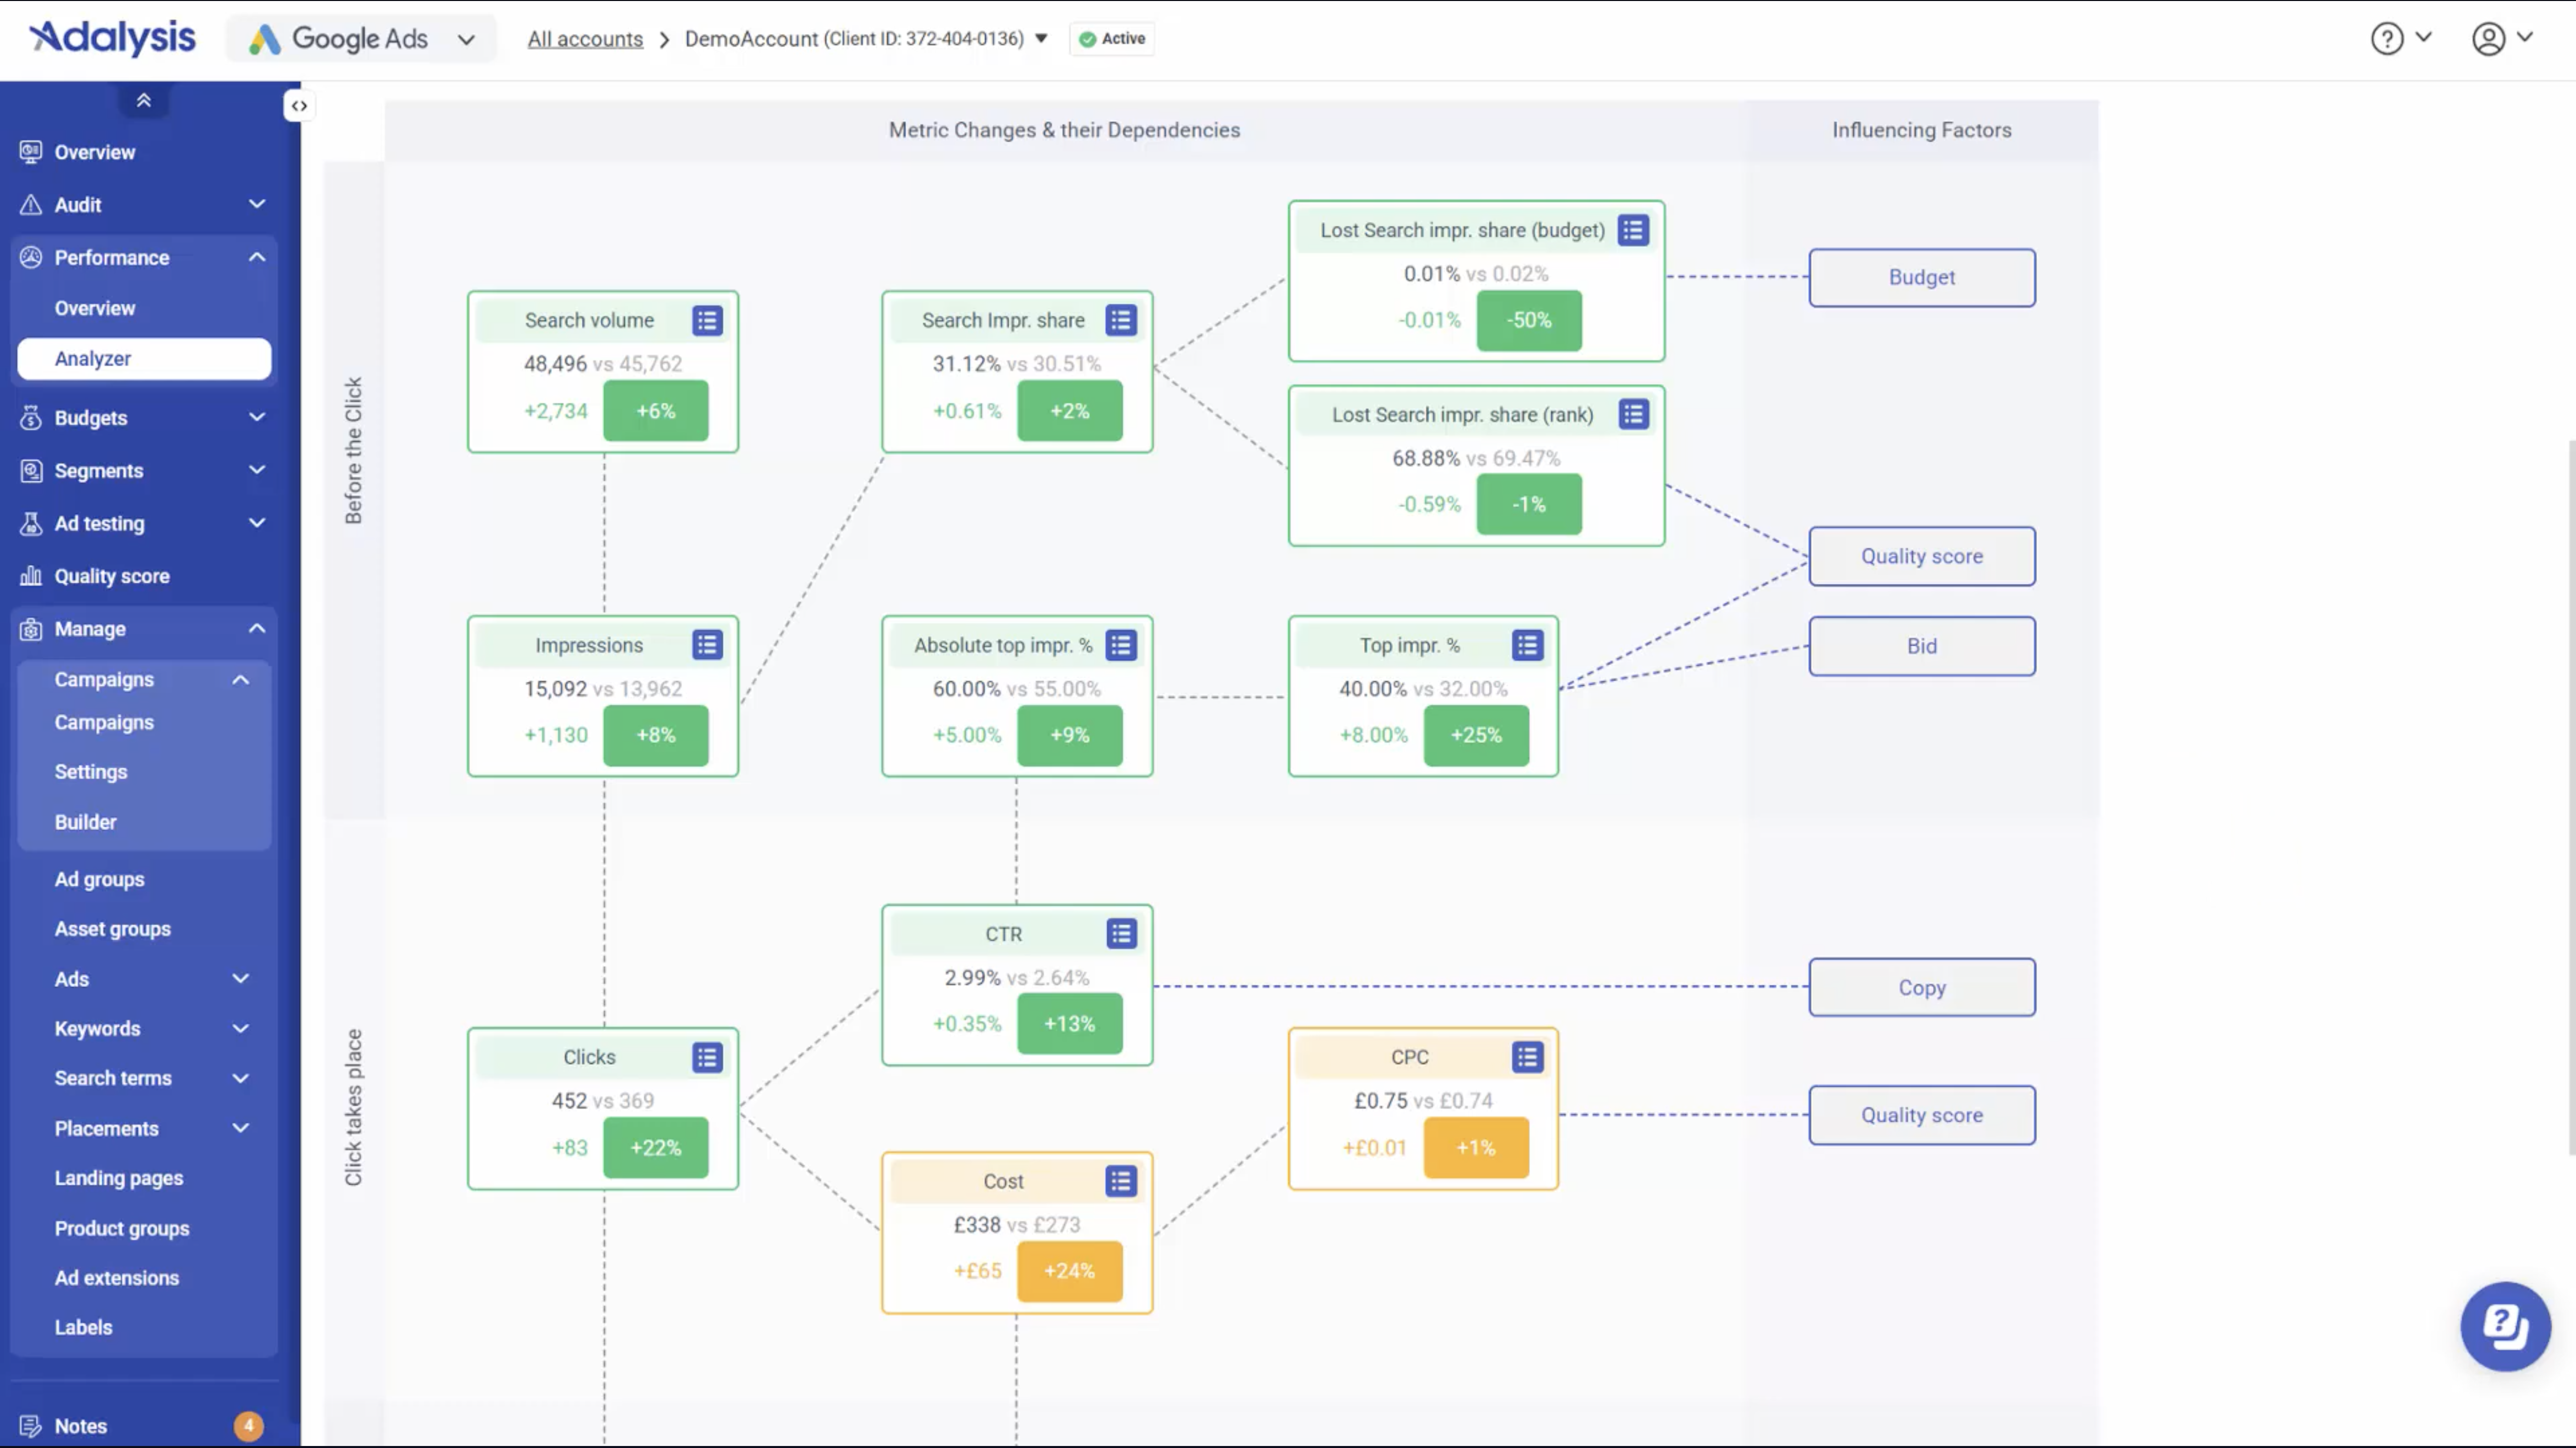This screenshot has width=2576, height=1448.
Task: Open Impressions card list icon
Action: (x=707, y=646)
